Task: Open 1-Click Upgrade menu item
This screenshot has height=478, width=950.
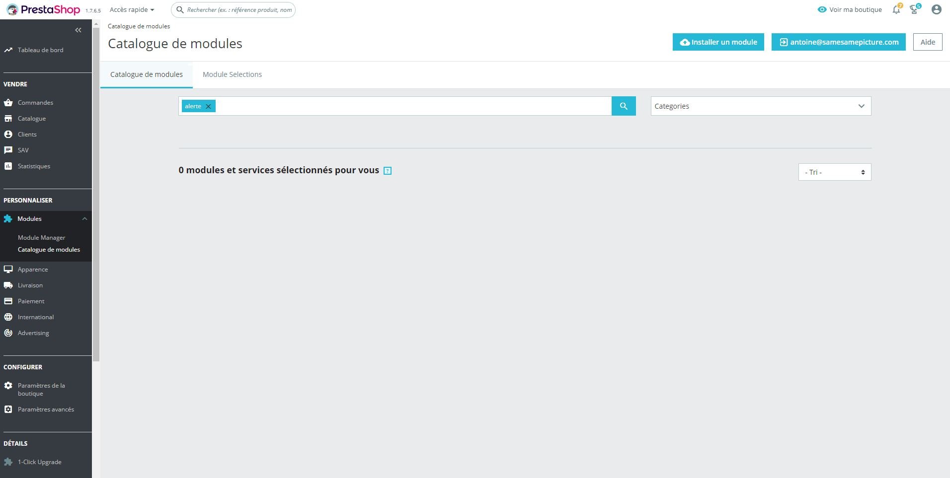Action: (x=40, y=462)
